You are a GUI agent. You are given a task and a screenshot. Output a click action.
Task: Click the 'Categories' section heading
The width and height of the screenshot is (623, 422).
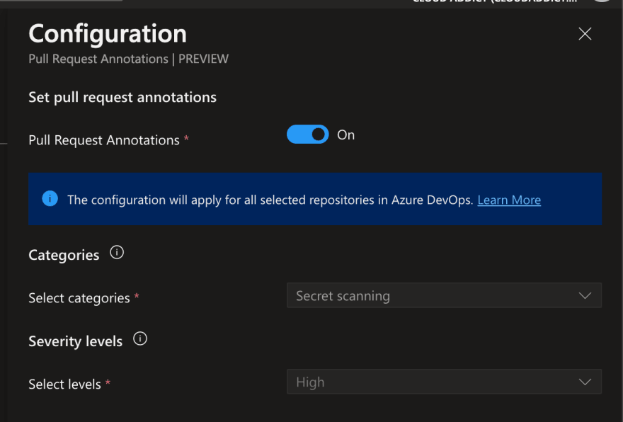pos(64,255)
